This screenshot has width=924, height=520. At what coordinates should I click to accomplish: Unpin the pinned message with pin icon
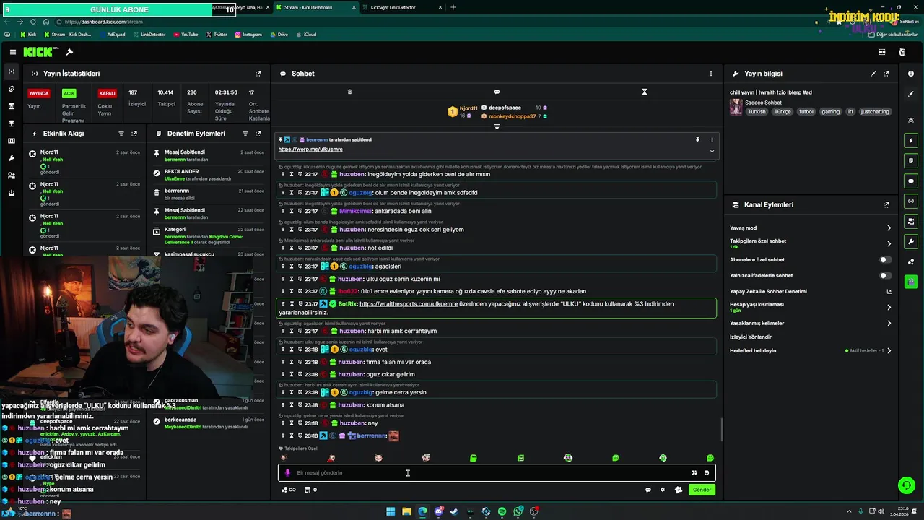tap(697, 139)
